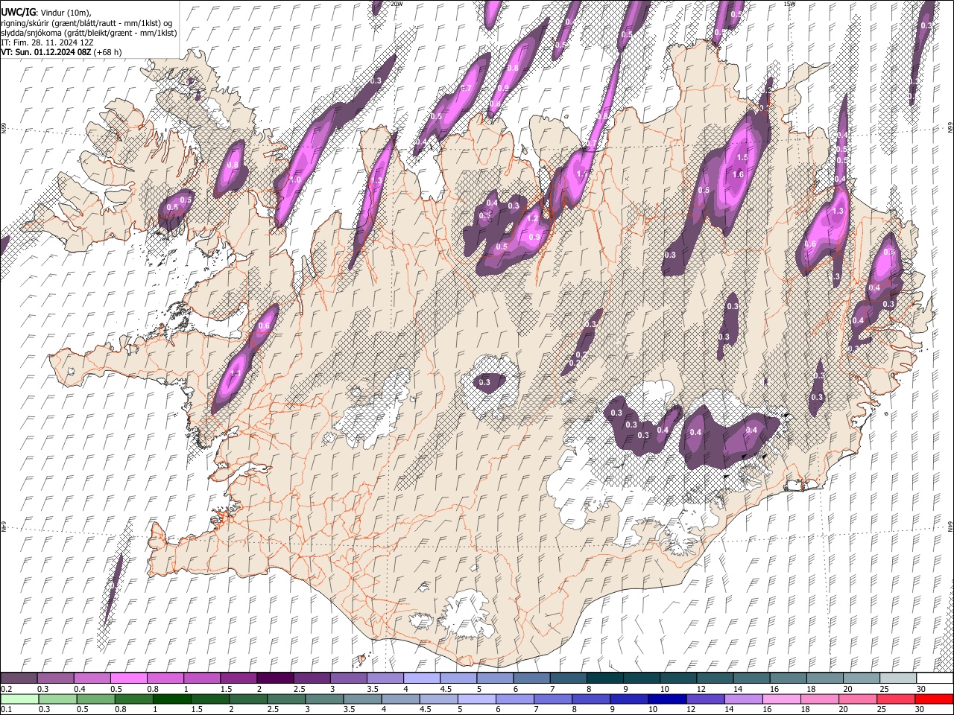The height and width of the screenshot is (715, 954).
Task: Pick the pale grey upper swatch between 25 and 30
Action: point(898,678)
